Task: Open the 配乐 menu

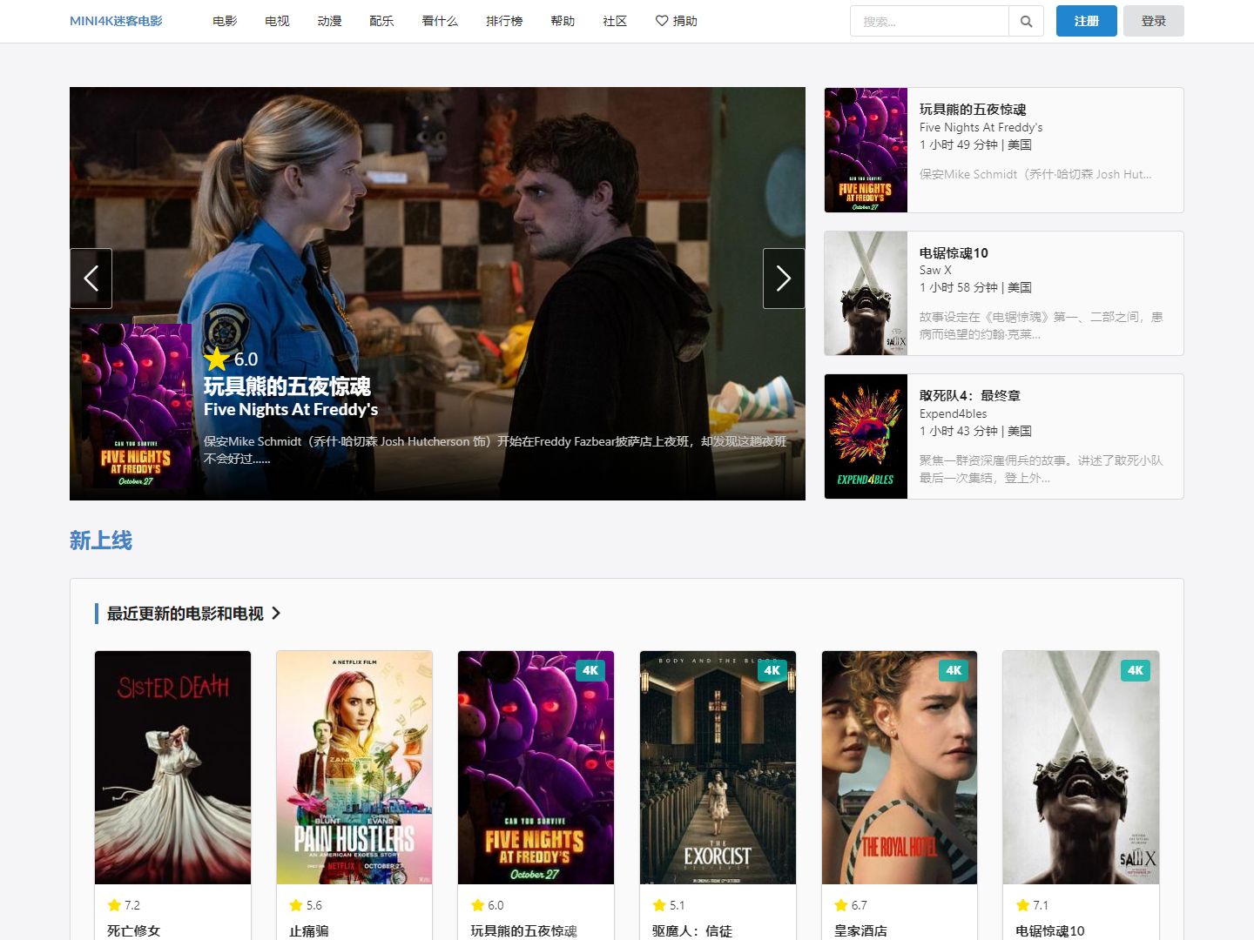Action: [x=381, y=21]
